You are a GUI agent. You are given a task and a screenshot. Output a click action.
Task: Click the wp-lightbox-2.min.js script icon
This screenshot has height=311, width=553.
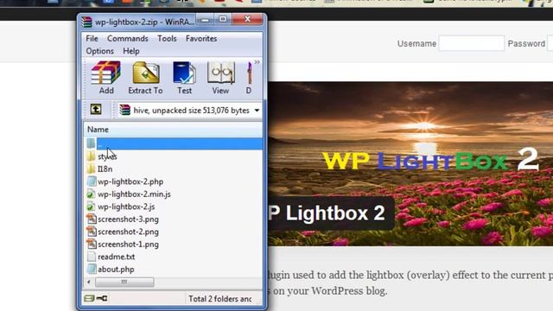[91, 194]
